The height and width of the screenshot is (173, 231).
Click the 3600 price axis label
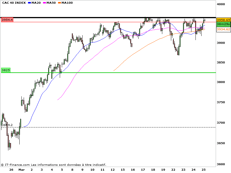pyautogui.click(x=221, y=164)
